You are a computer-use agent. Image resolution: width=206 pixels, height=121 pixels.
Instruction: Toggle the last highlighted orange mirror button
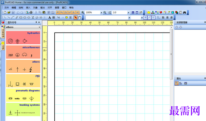77,12
